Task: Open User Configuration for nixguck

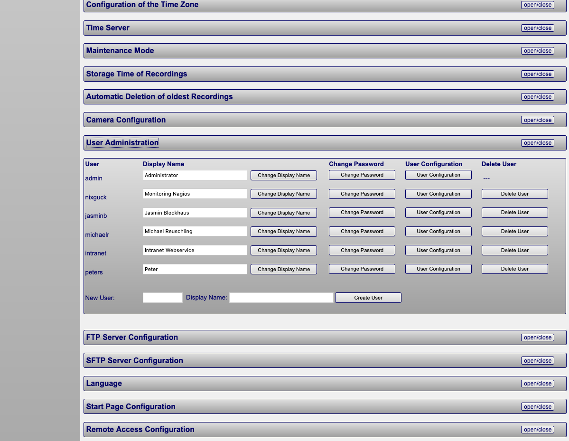Action: click(x=438, y=194)
